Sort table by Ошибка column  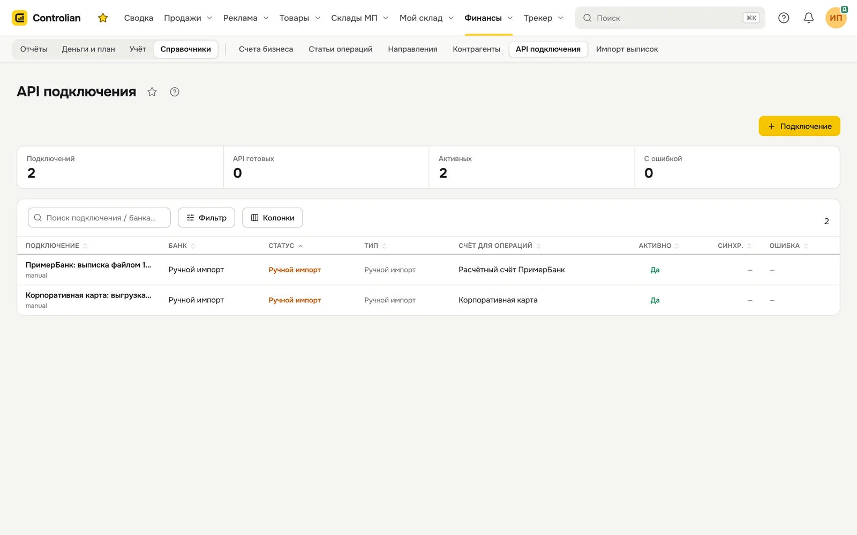(789, 246)
